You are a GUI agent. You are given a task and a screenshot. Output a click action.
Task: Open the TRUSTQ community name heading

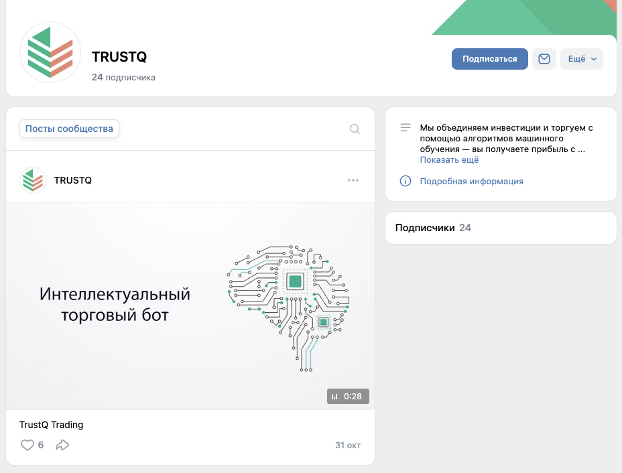click(119, 57)
